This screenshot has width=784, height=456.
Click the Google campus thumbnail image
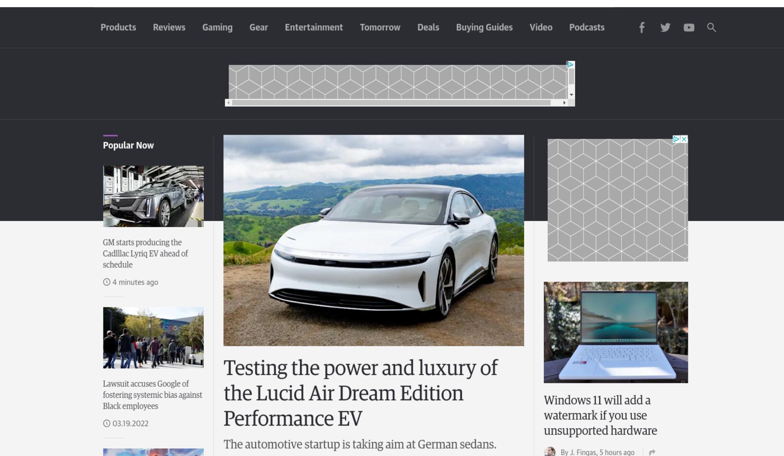pos(153,338)
